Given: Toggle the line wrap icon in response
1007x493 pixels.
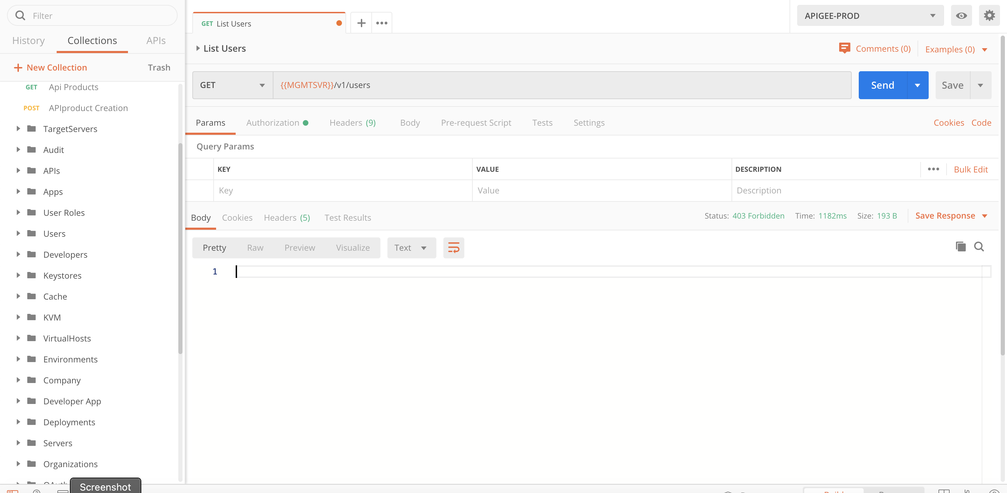Looking at the screenshot, I should 453,248.
